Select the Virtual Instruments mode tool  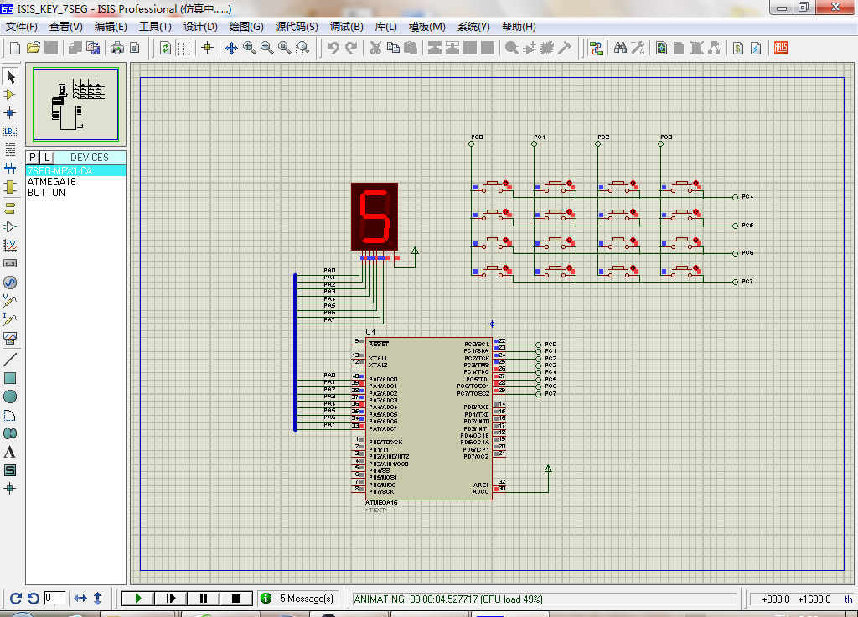[x=10, y=337]
